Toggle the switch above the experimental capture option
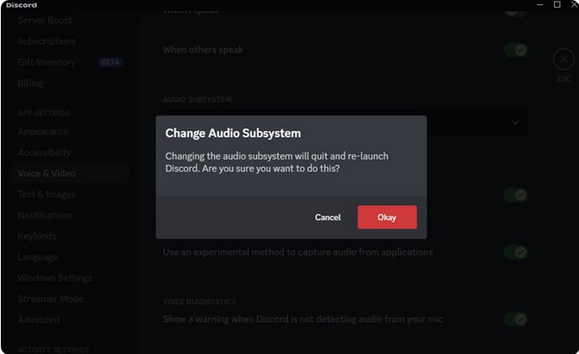 [x=516, y=194]
